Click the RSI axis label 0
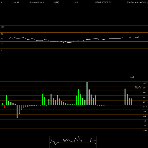 (1, 51)
